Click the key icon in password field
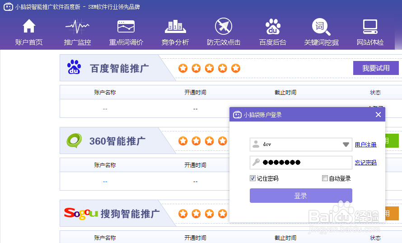 tap(256, 162)
